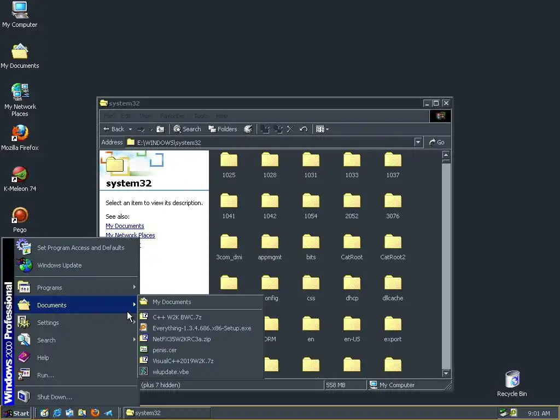This screenshot has height=420, width=560.
Task: Expand the Settings submenu
Action: click(x=76, y=323)
